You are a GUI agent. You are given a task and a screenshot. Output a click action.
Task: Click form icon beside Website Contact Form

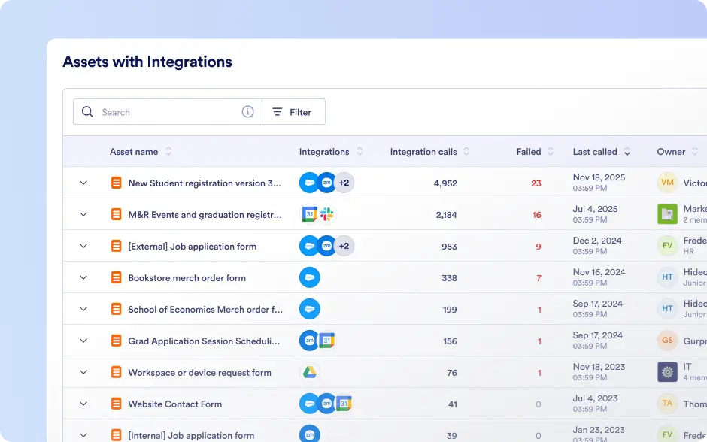point(117,404)
